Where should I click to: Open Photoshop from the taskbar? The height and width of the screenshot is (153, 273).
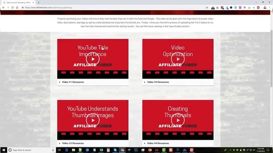pos(136,150)
